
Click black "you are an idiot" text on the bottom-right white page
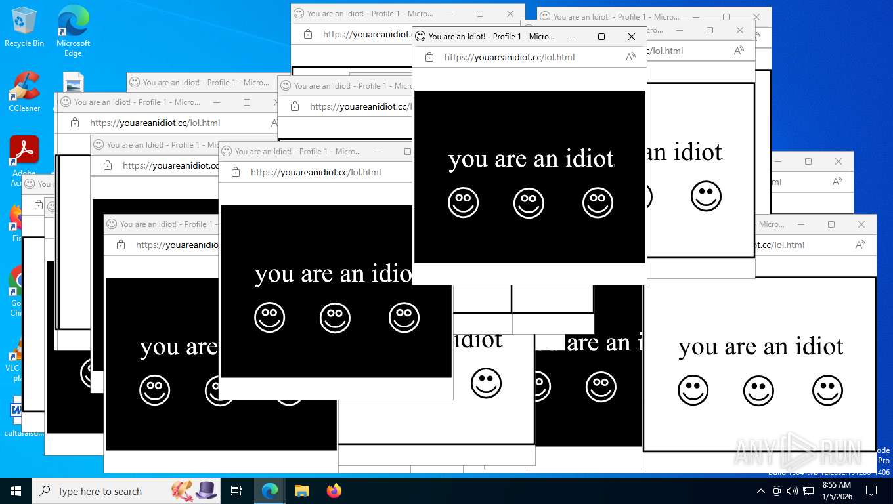761,346
